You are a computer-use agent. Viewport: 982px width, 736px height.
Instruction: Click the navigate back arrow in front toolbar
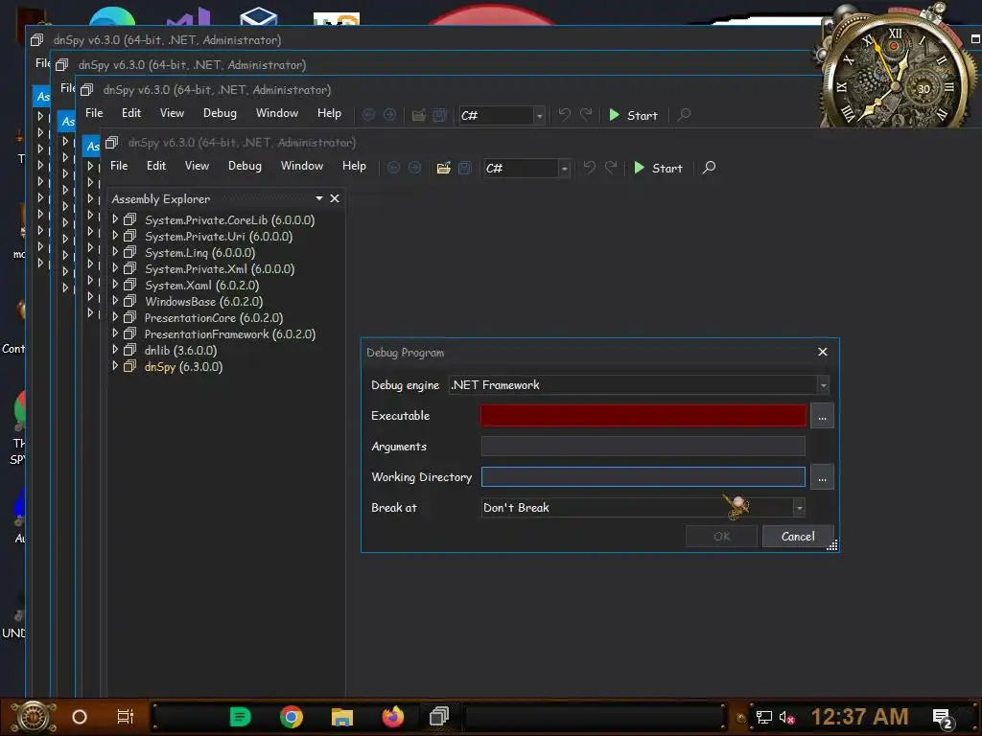pyautogui.click(x=394, y=168)
